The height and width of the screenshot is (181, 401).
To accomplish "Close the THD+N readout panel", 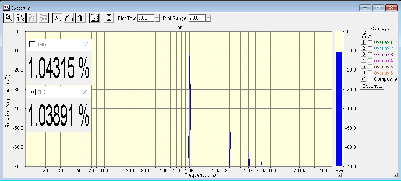I will pos(86,44).
